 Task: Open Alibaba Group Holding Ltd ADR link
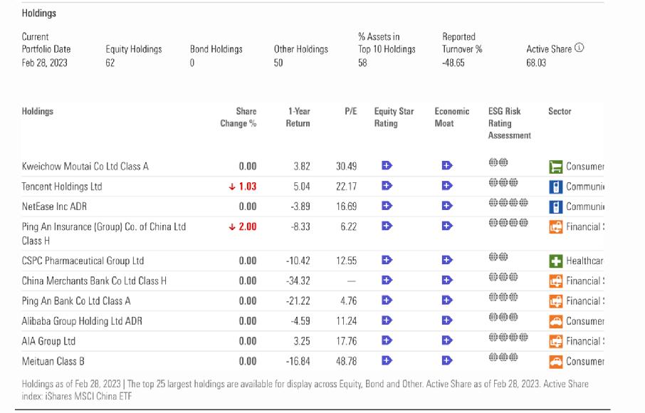(x=82, y=321)
